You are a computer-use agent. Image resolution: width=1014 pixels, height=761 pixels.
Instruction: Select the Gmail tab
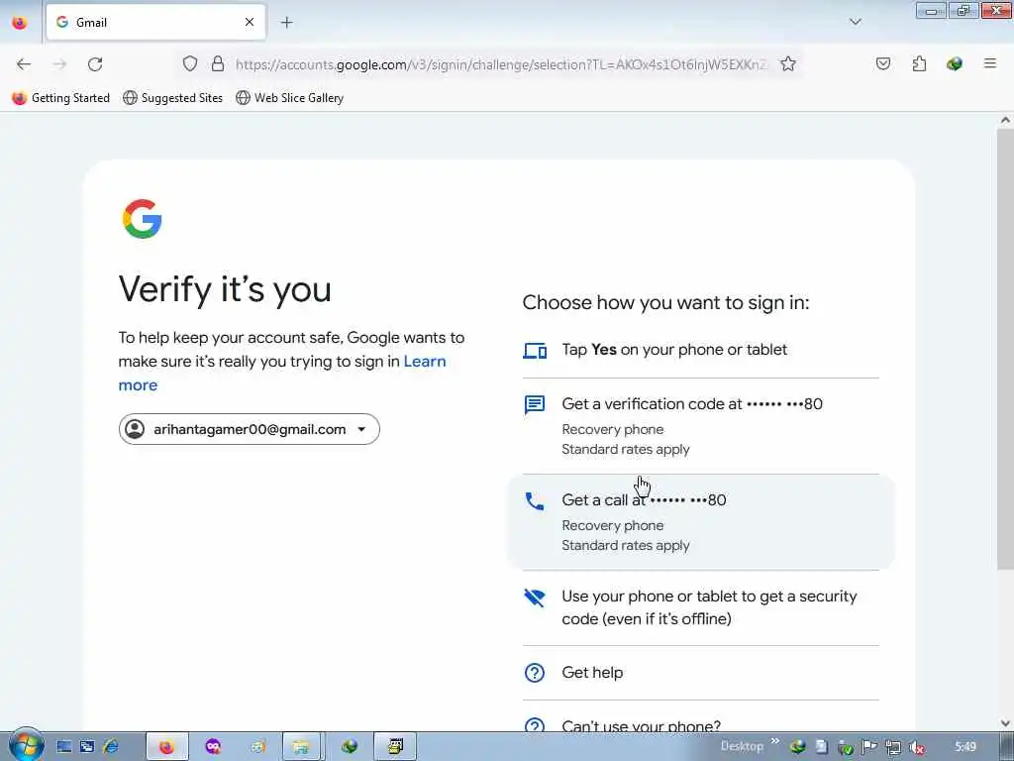[x=155, y=22]
